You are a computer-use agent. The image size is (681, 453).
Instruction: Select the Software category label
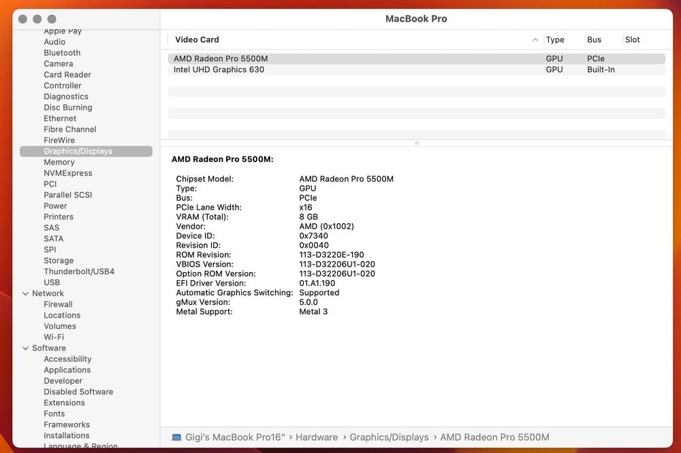[49, 348]
